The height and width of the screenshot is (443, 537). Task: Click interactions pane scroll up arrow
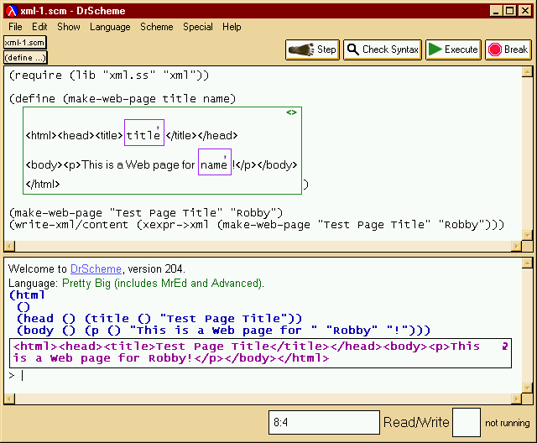click(x=527, y=263)
